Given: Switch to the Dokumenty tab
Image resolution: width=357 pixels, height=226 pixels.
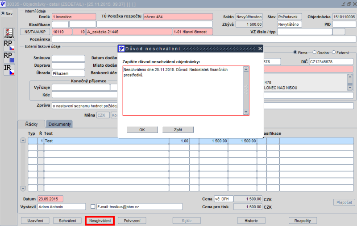Looking at the screenshot, I should [x=59, y=124].
